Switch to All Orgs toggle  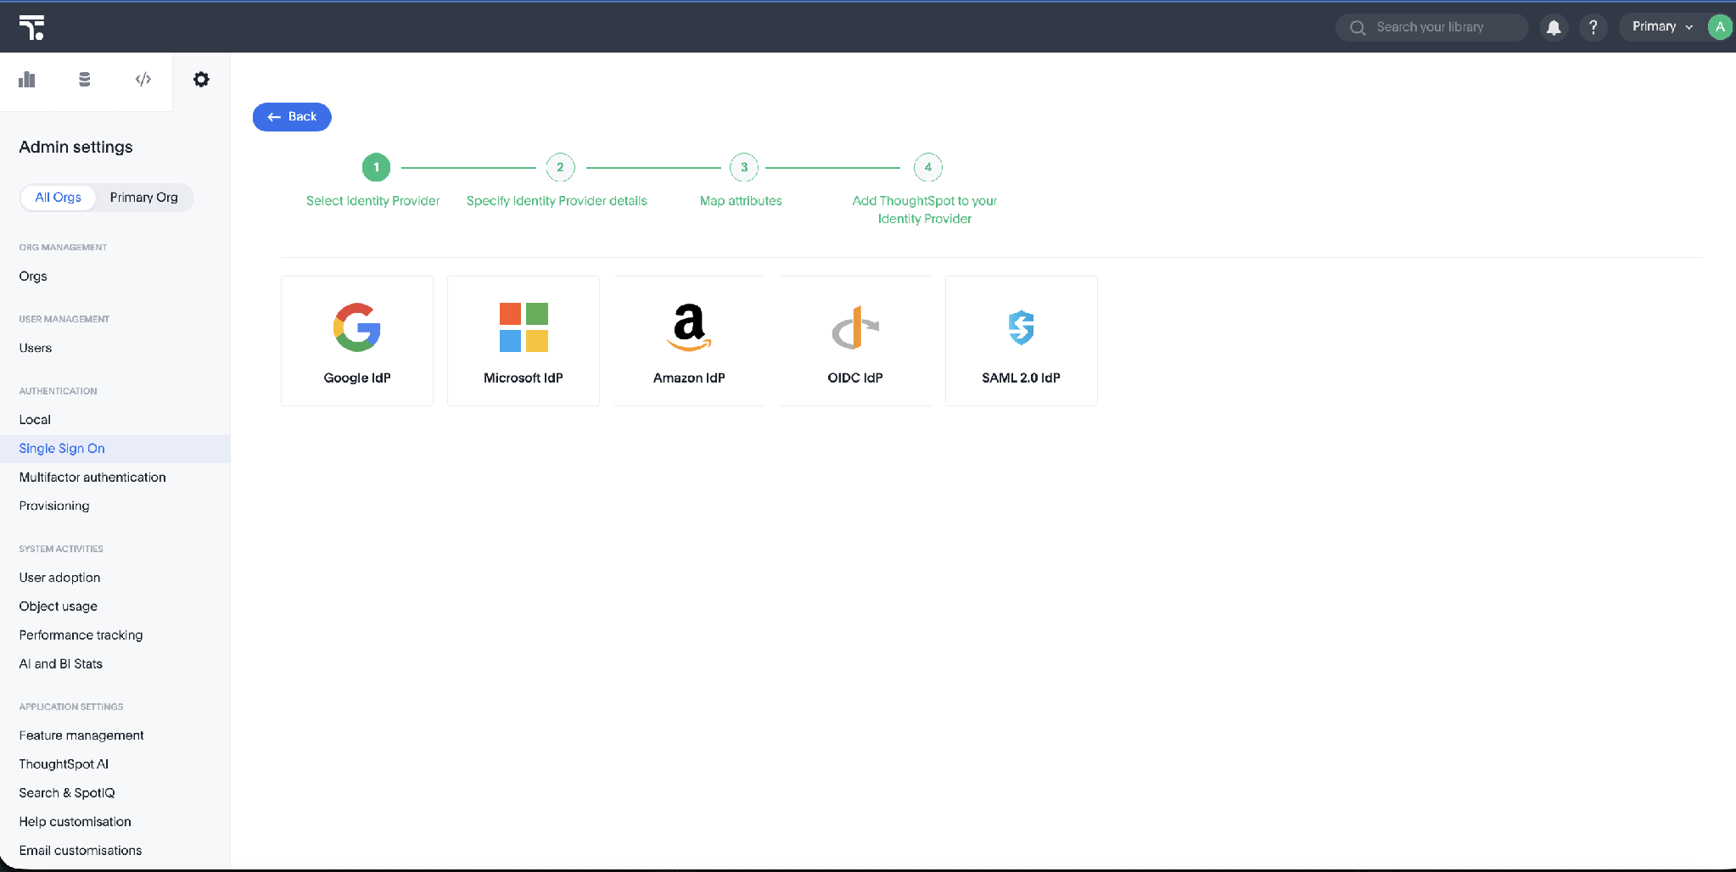tap(59, 198)
